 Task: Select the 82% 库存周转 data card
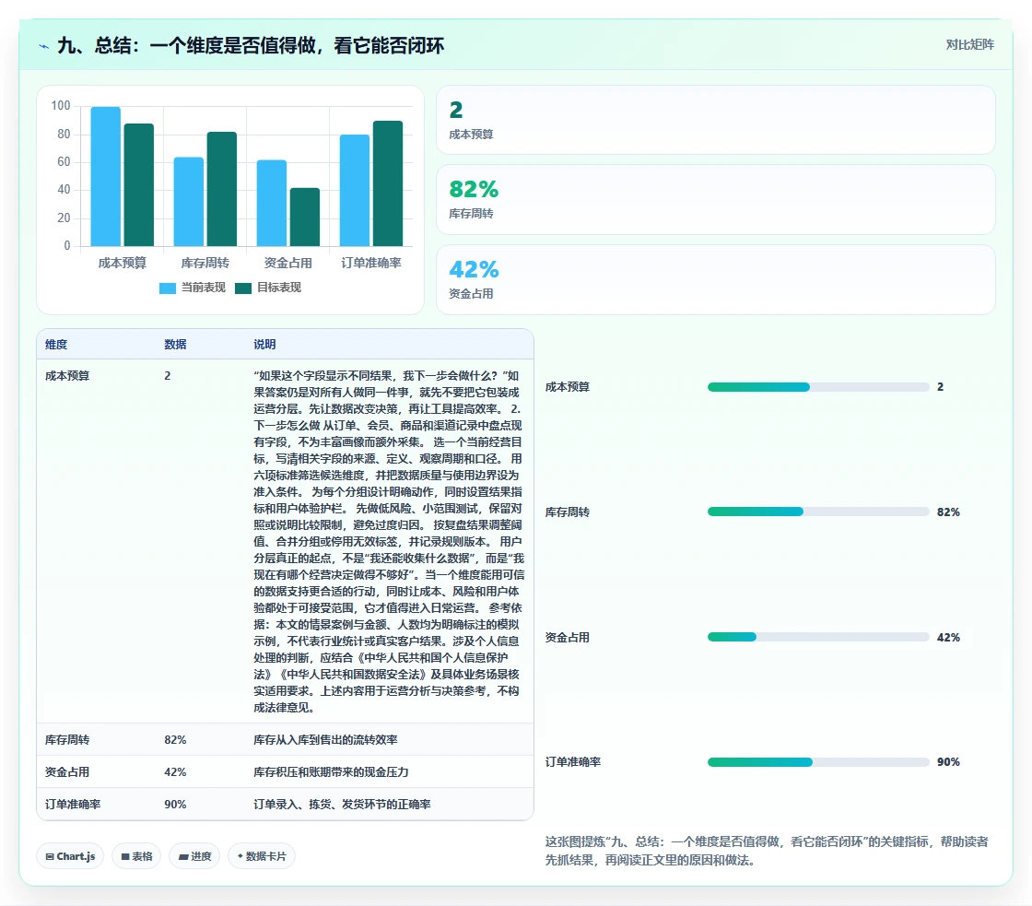click(715, 199)
